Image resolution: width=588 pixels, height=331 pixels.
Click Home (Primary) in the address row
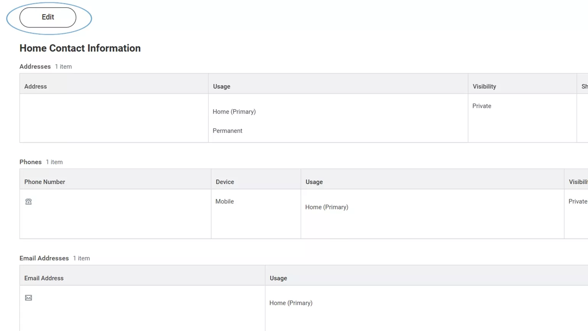pyautogui.click(x=234, y=112)
